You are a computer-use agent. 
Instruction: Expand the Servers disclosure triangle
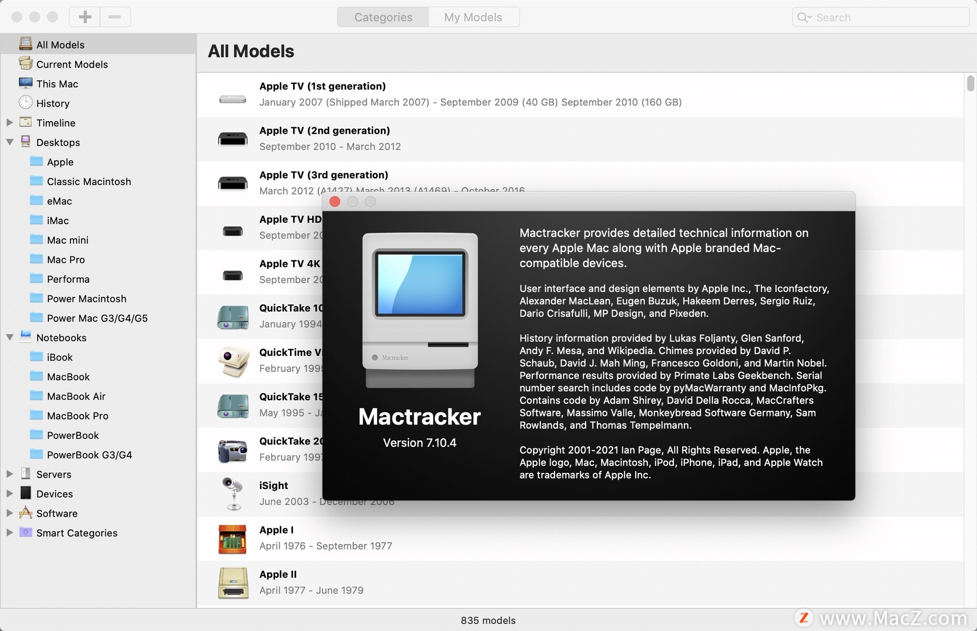9,474
